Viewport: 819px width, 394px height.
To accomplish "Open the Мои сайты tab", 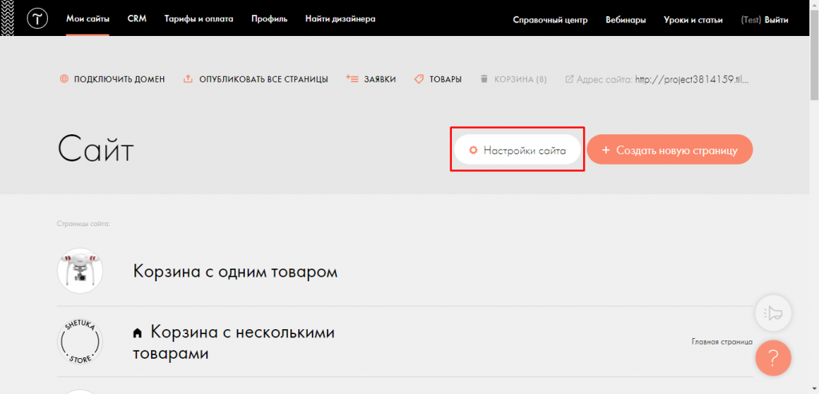I will coord(88,19).
